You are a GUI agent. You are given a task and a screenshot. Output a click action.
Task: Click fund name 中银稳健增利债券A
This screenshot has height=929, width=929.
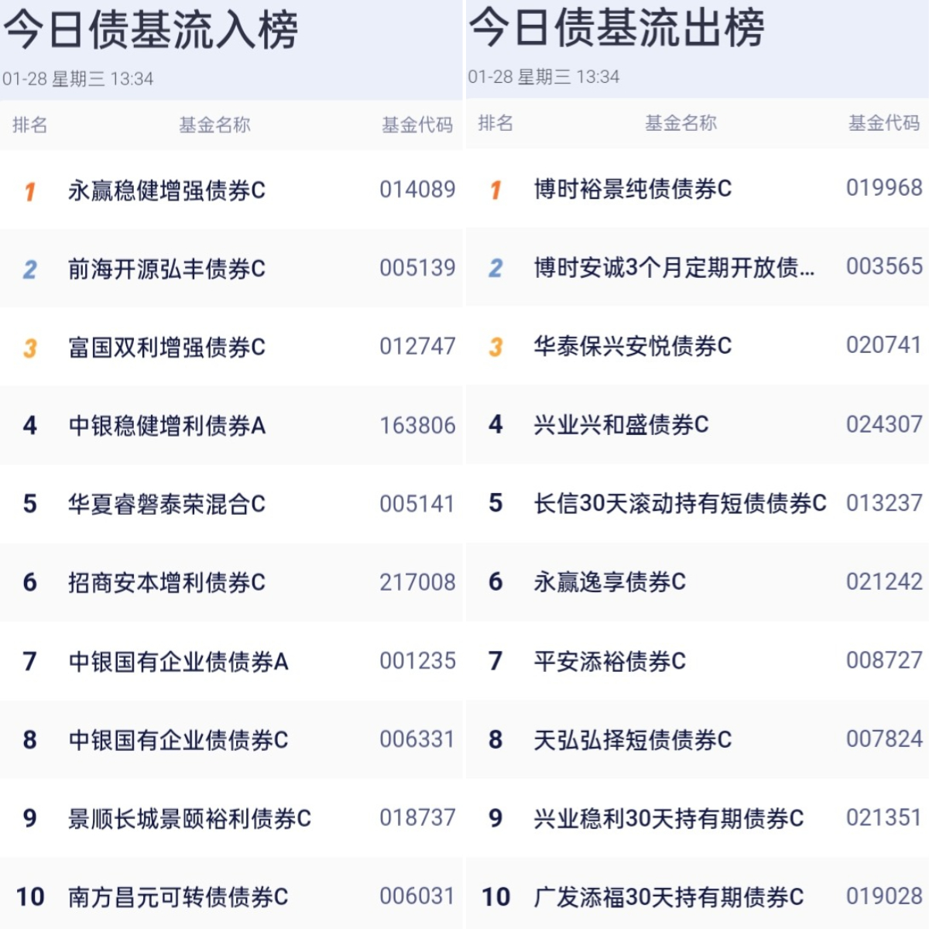pyautogui.click(x=167, y=426)
